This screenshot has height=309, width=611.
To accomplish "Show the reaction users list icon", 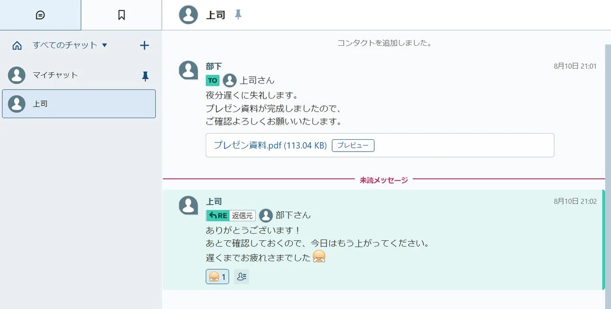I will click(242, 277).
